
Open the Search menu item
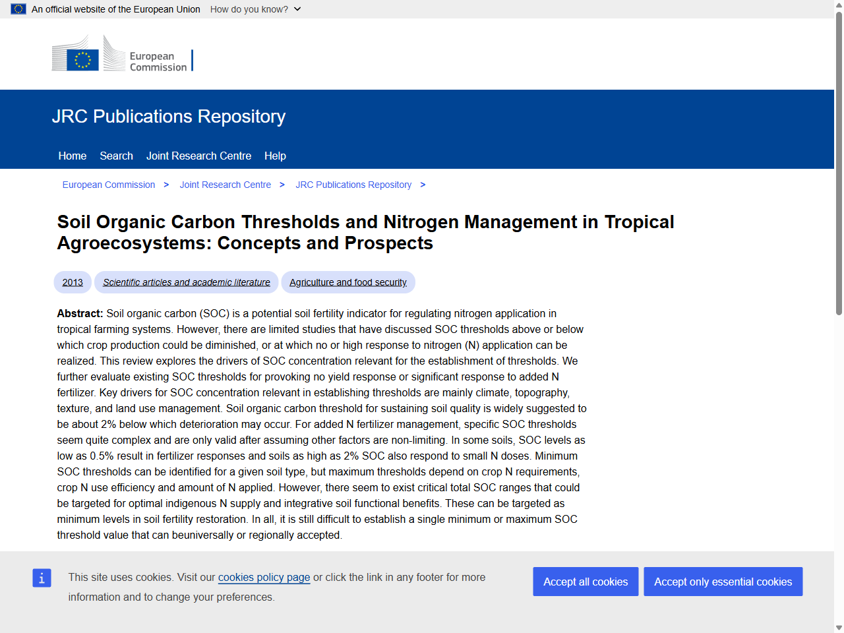[116, 156]
